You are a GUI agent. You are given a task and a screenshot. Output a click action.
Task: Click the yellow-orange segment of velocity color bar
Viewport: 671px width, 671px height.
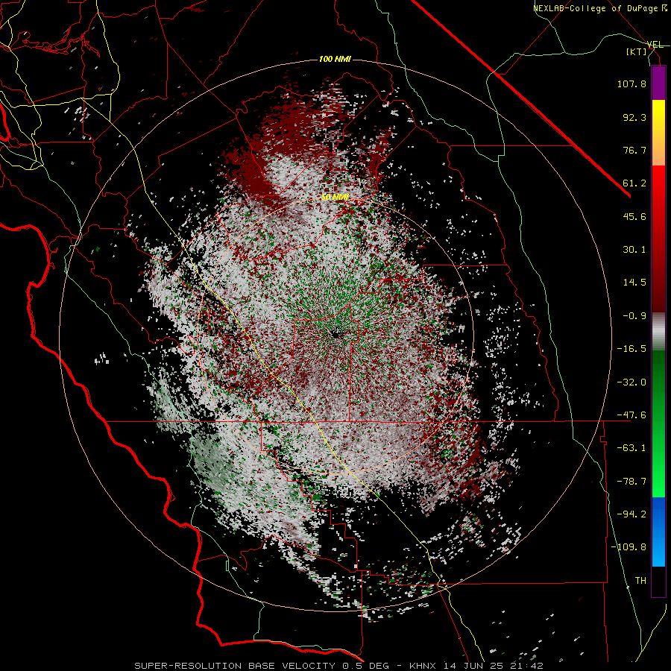coord(658,133)
